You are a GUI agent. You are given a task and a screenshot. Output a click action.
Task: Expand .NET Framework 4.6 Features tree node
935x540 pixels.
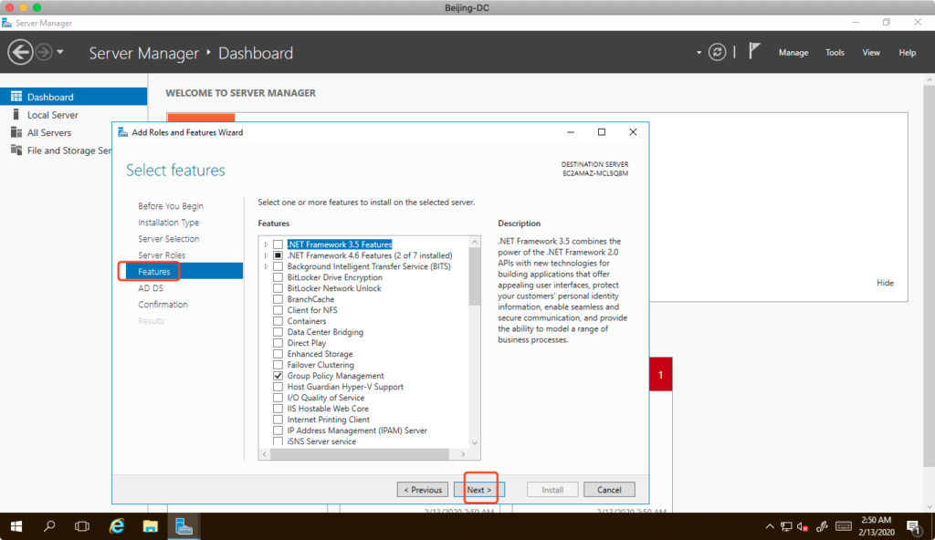point(267,255)
